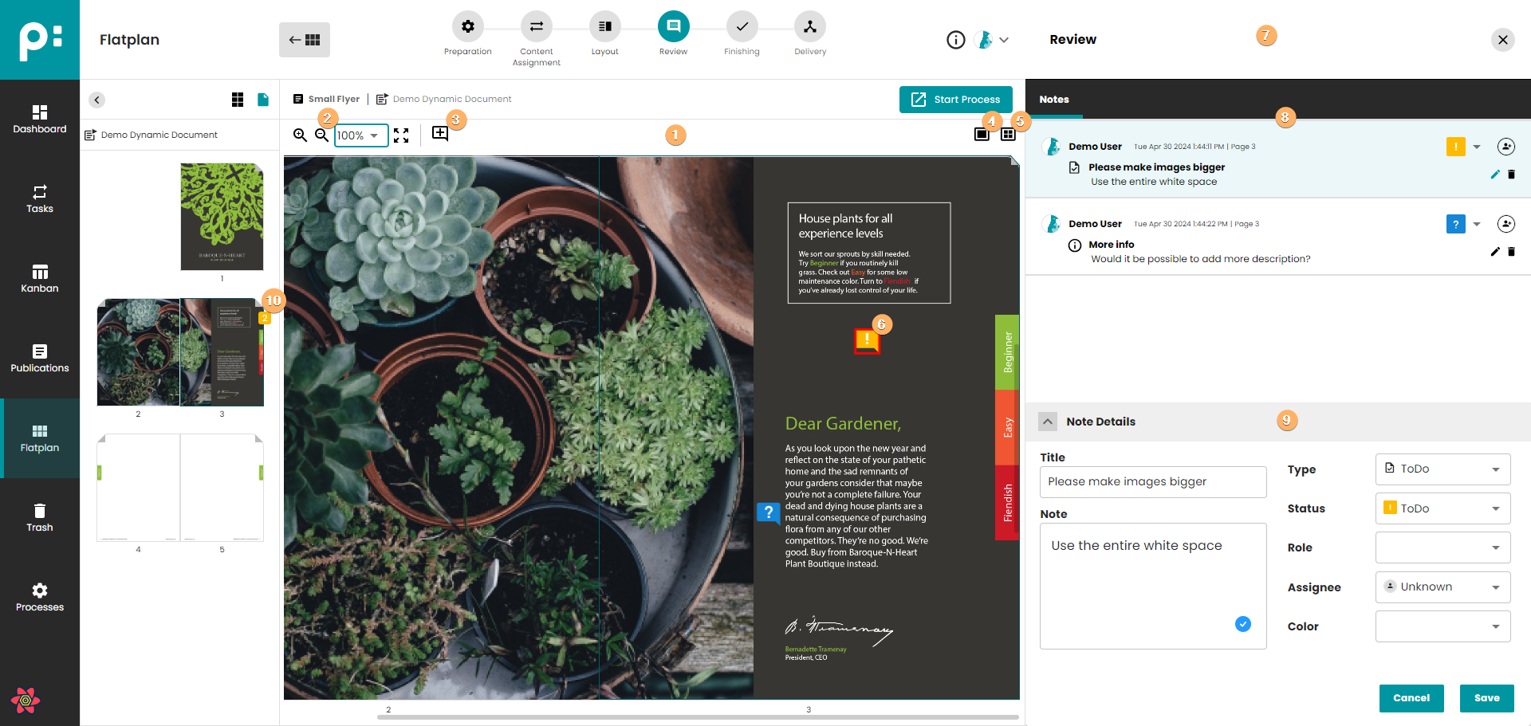Switch to single page view icon
1531x726 pixels.
click(982, 135)
